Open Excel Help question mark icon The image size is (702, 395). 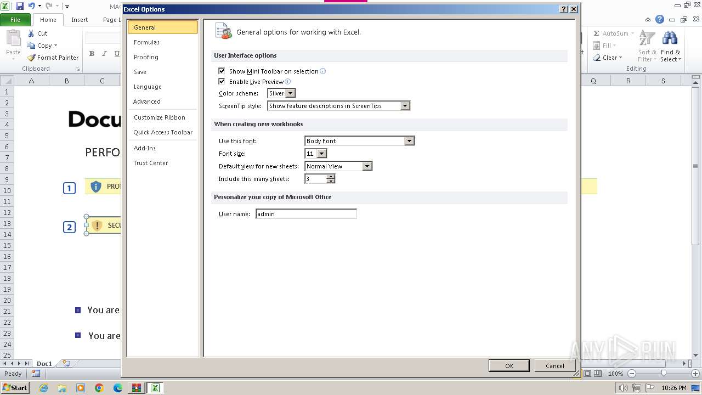click(660, 20)
